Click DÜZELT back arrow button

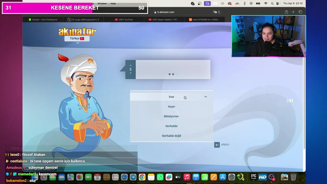pyautogui.click(x=217, y=145)
